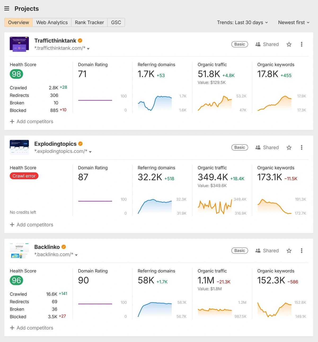Switch to the Web Analytics tab
The height and width of the screenshot is (342, 318).
click(52, 23)
